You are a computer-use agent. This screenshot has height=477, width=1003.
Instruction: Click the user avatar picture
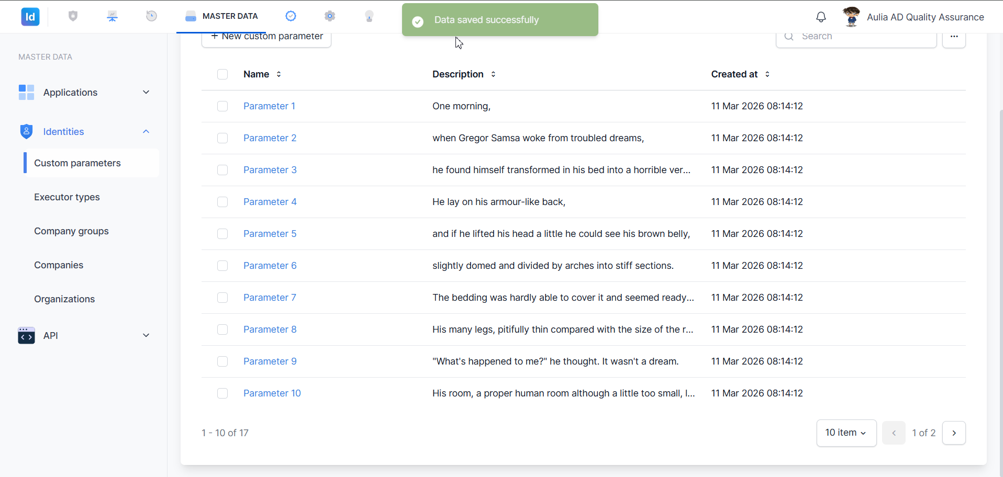click(x=851, y=17)
